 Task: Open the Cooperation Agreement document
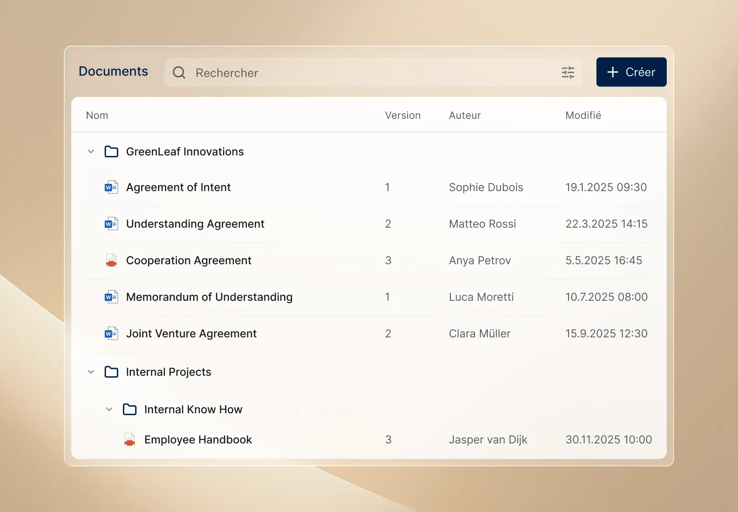click(x=189, y=261)
